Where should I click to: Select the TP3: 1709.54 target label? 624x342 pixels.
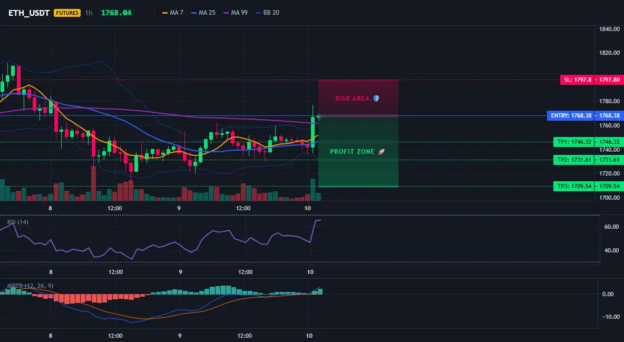573,186
